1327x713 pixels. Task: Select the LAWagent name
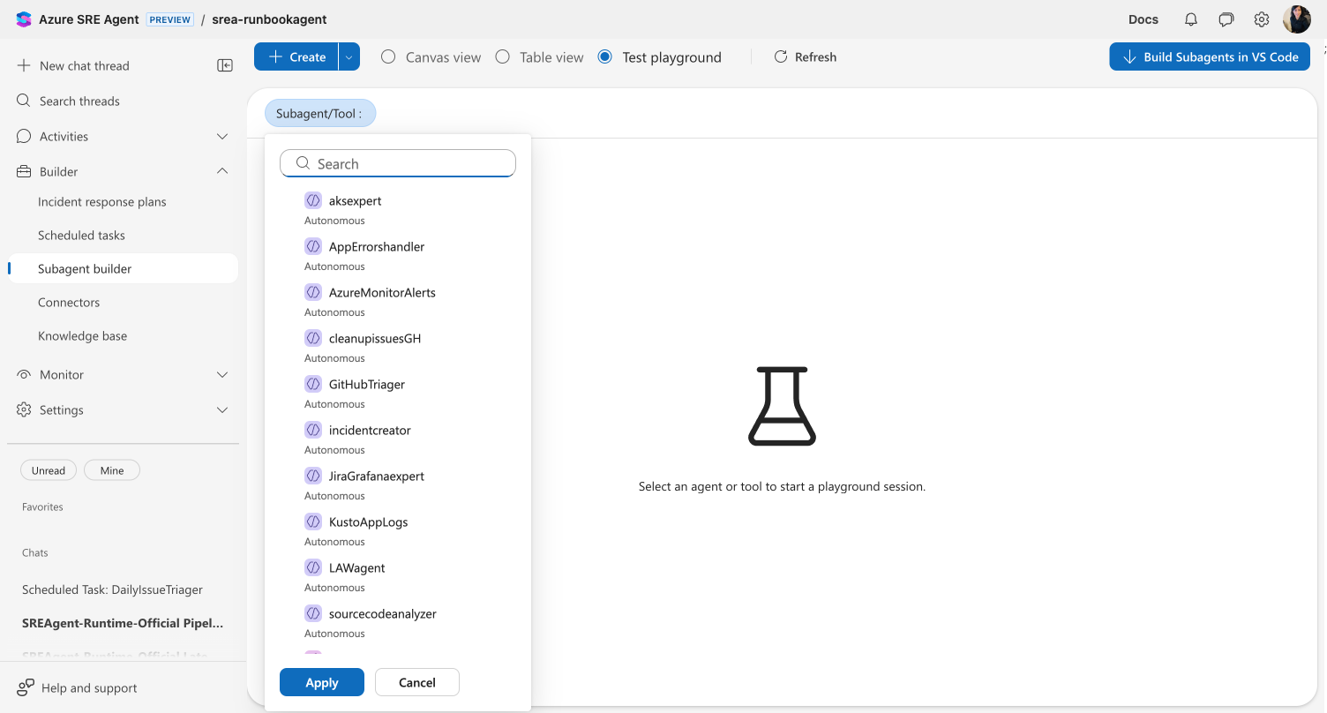click(x=357, y=567)
